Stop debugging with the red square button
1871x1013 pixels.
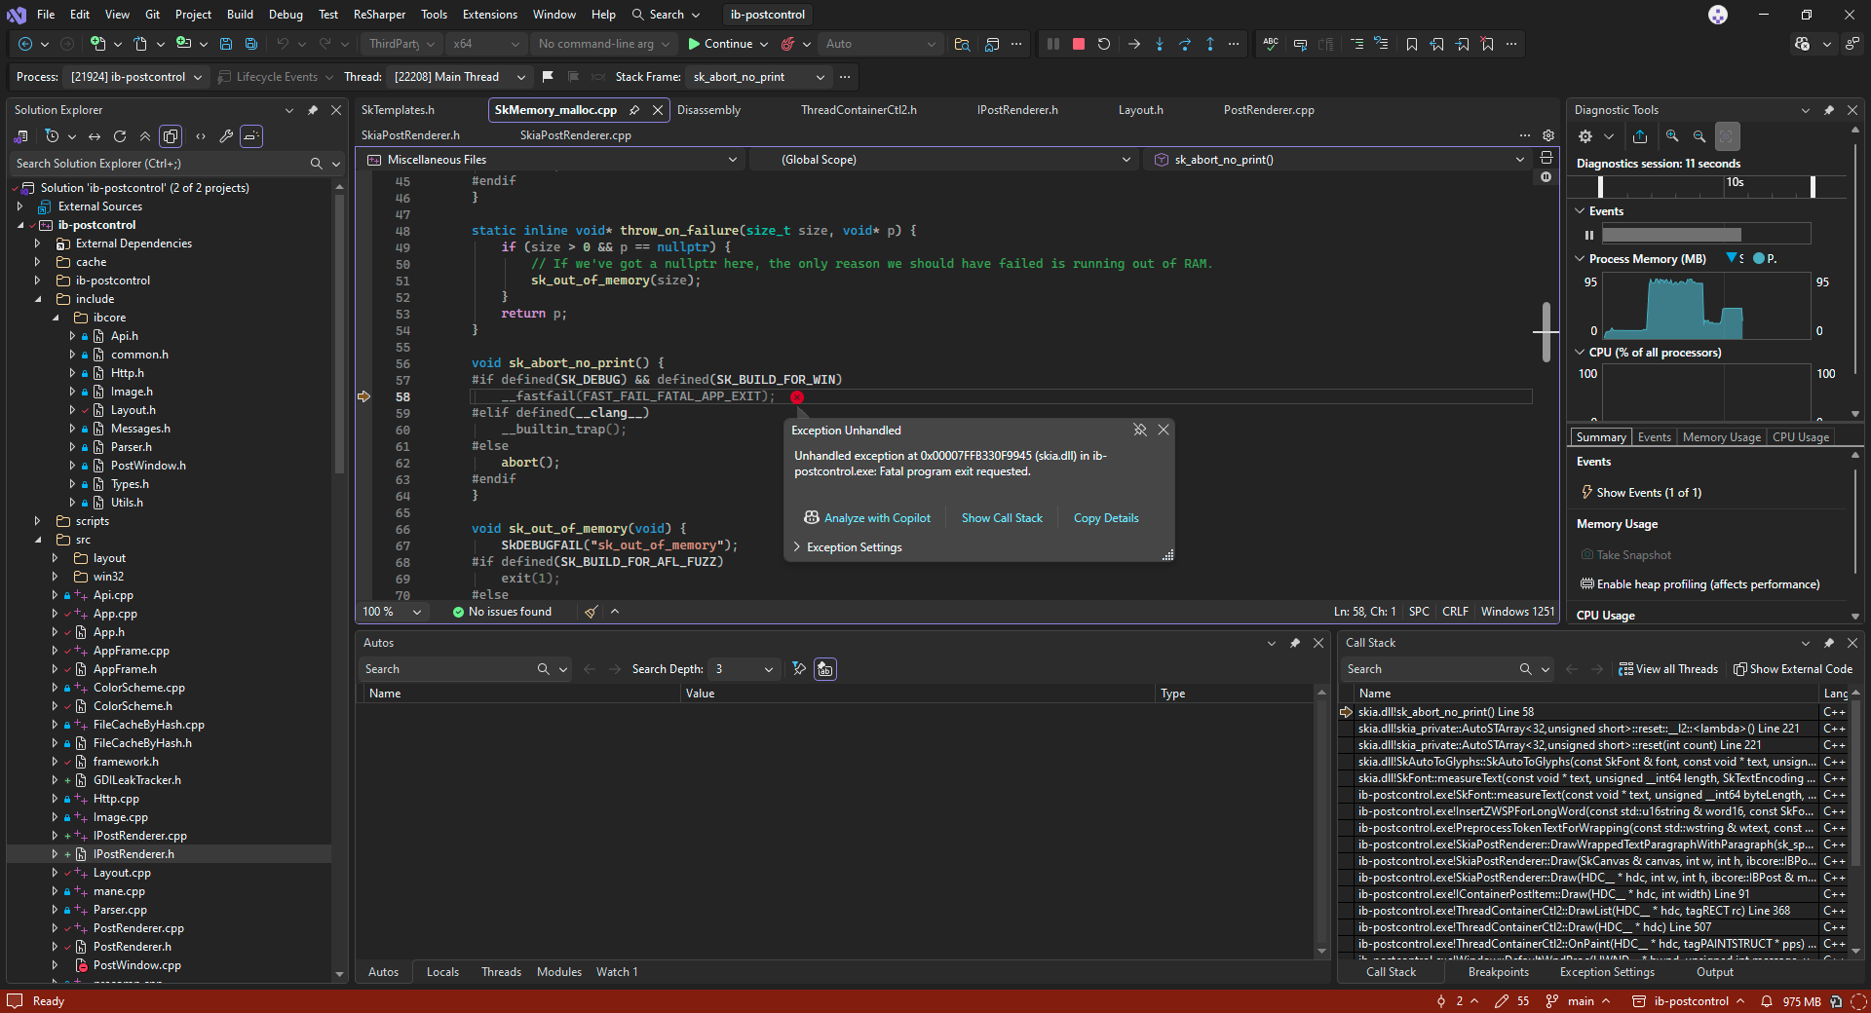(1079, 44)
